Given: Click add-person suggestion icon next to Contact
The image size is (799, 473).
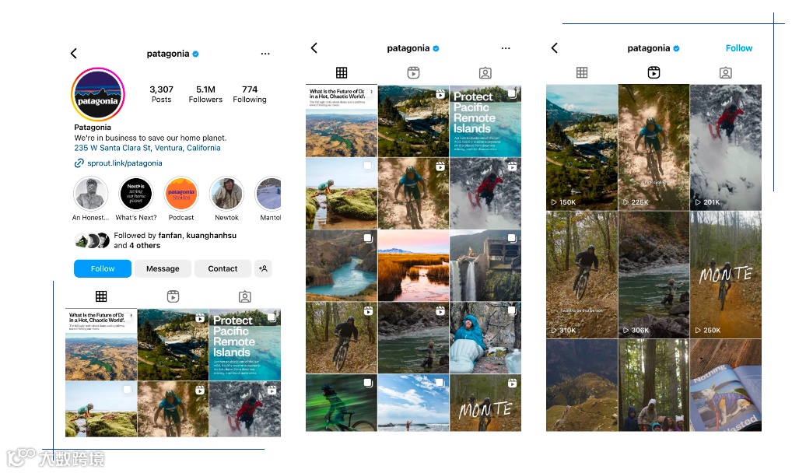Looking at the screenshot, I should tap(264, 268).
